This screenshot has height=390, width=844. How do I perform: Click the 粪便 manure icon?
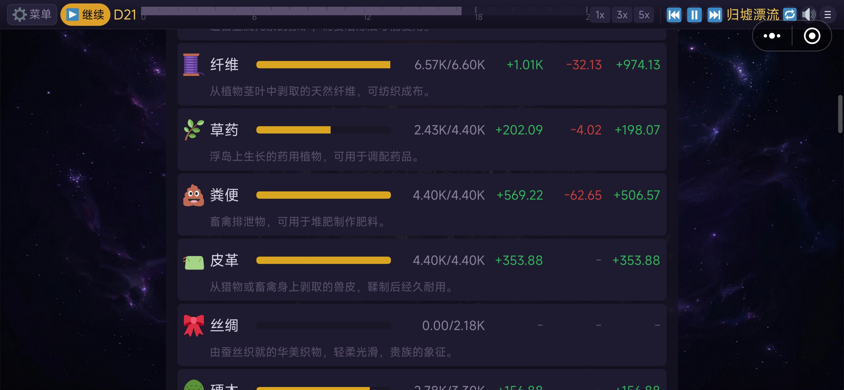pyautogui.click(x=193, y=195)
